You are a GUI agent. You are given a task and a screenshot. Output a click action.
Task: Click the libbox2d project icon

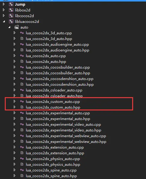[11, 10]
